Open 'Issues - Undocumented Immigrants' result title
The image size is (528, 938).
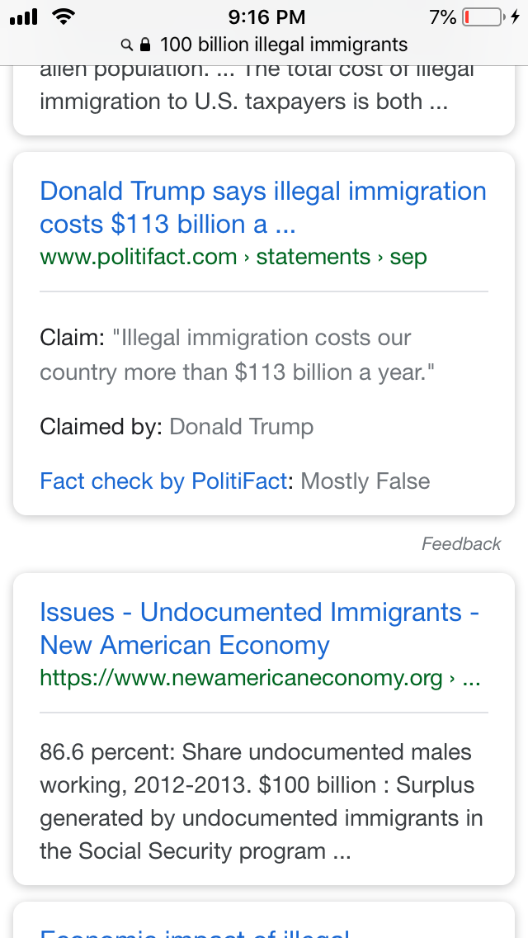260,628
